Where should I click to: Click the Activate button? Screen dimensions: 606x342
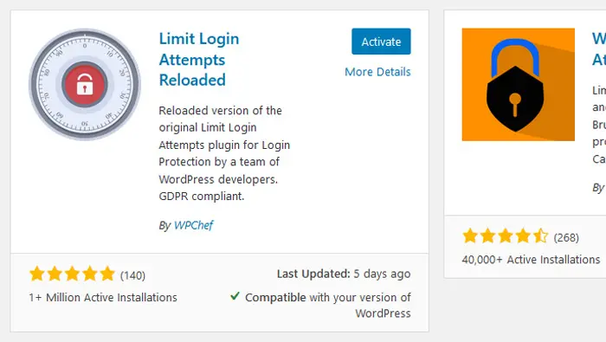point(381,42)
